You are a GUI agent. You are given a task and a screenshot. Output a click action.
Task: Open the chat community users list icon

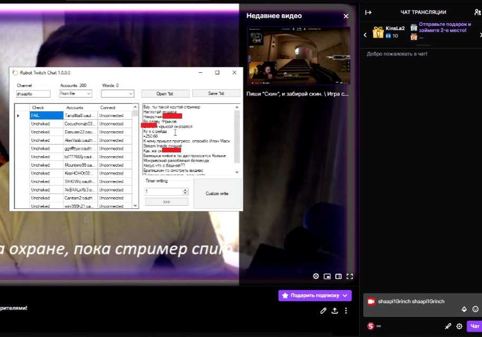[x=477, y=12]
